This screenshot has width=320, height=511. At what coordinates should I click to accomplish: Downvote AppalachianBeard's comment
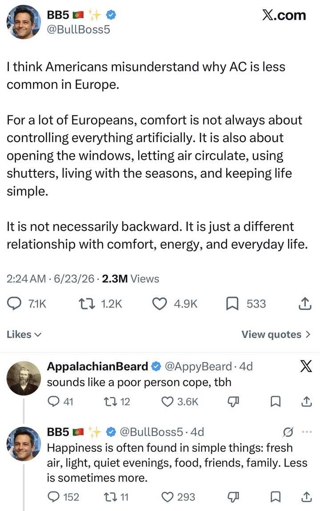click(233, 402)
